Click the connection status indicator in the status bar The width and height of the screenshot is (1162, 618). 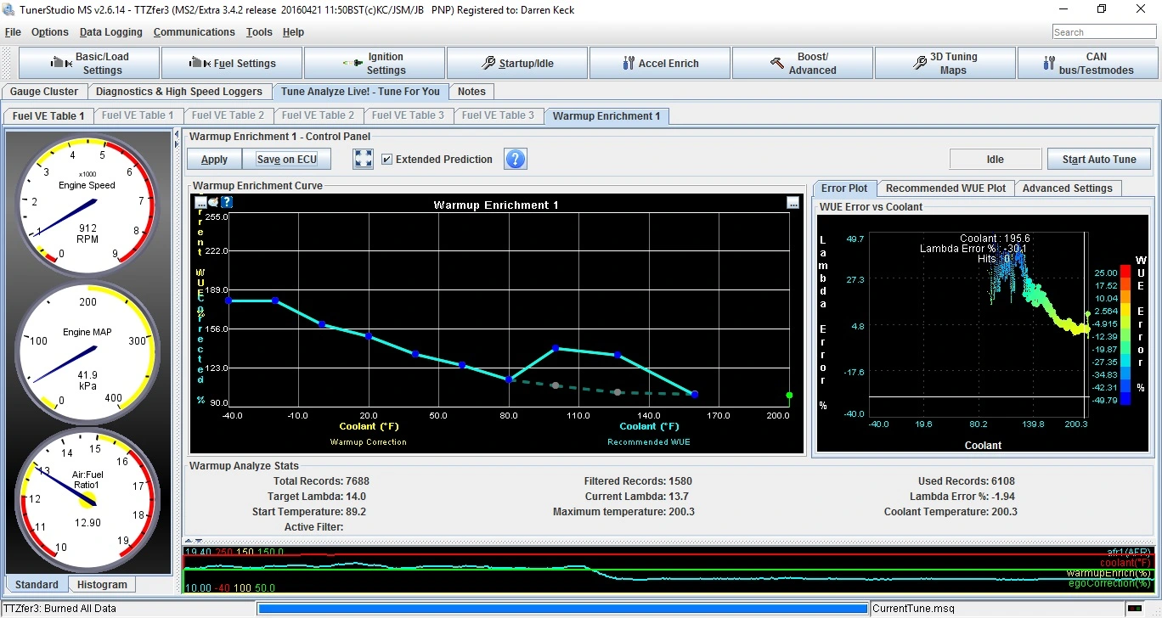(x=1135, y=609)
